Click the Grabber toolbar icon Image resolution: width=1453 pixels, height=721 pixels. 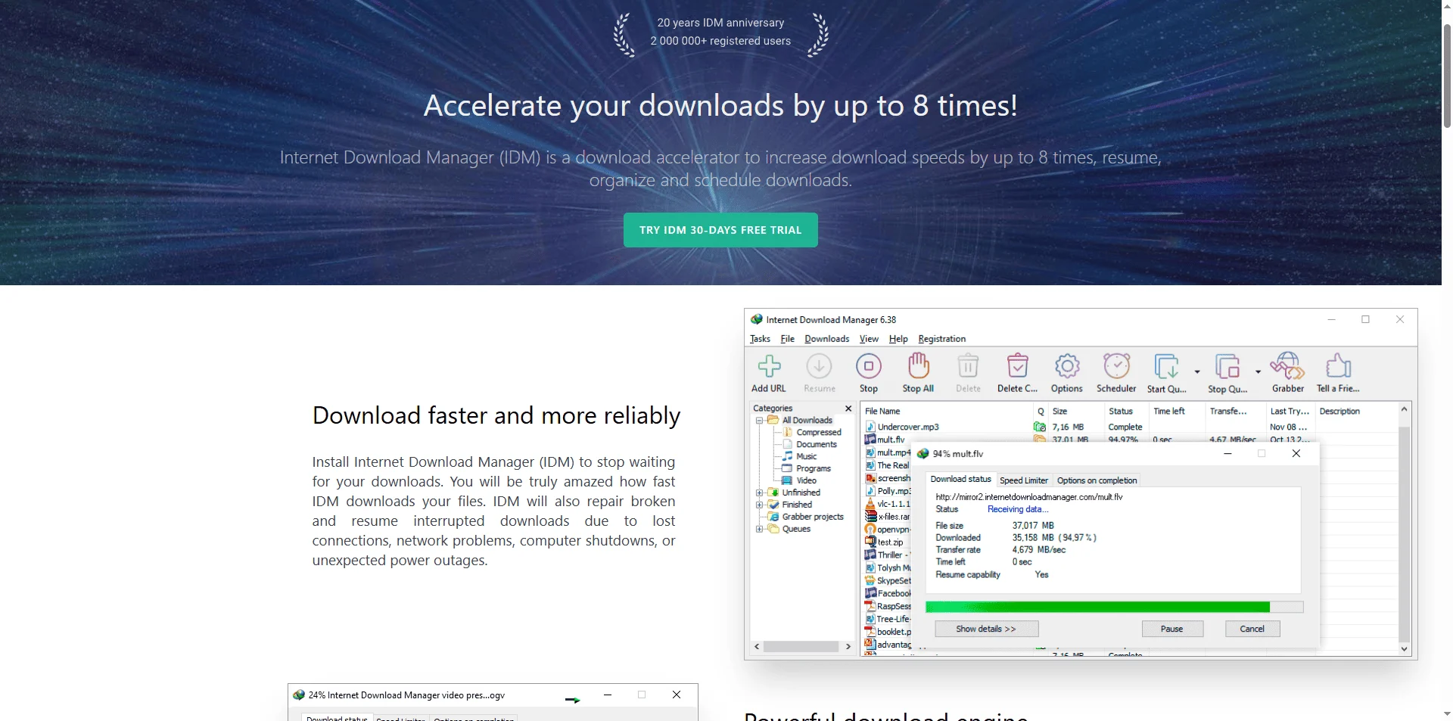(x=1287, y=367)
